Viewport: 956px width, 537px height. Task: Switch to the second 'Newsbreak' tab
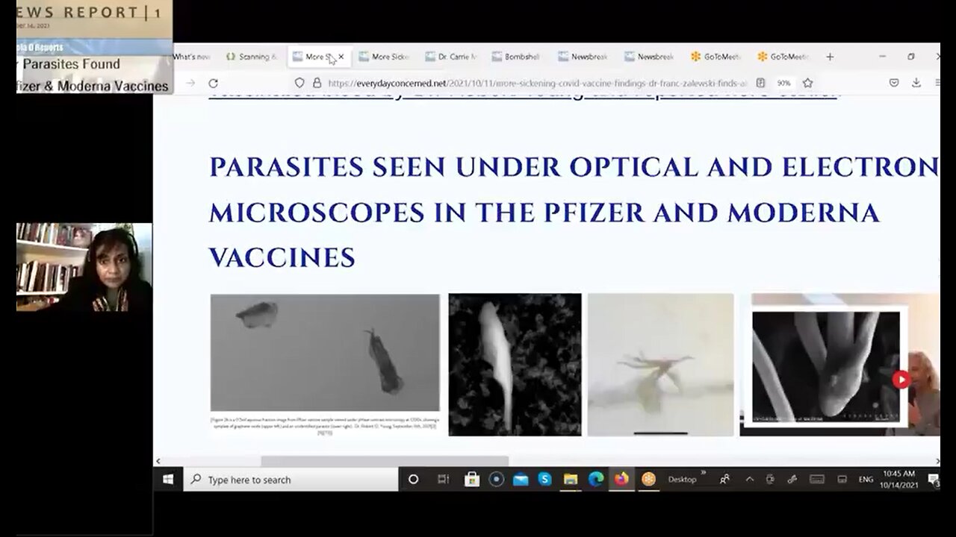pos(650,57)
